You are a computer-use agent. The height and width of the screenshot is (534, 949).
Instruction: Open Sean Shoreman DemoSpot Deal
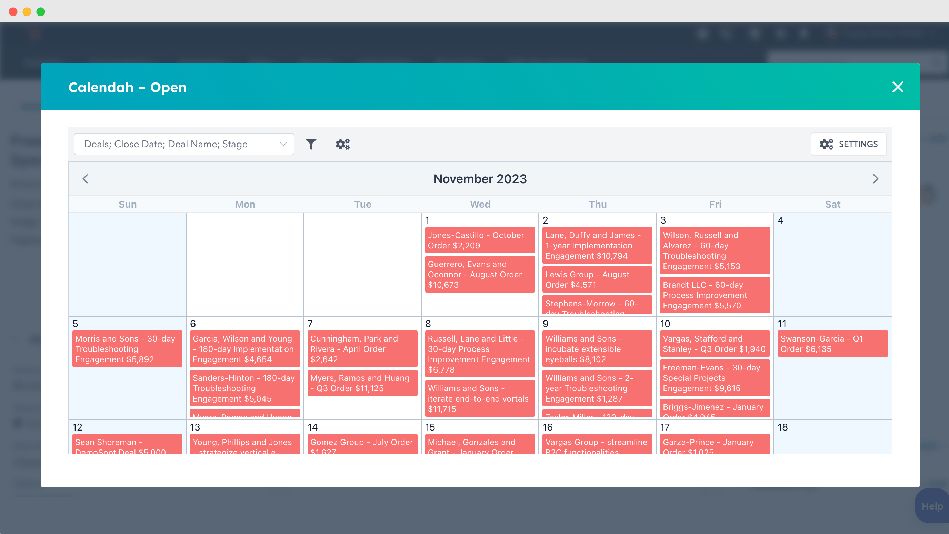pyautogui.click(x=127, y=444)
